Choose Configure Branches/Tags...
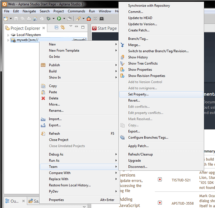The image size is (215, 208). (161, 137)
